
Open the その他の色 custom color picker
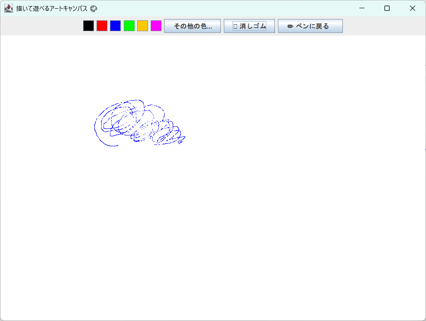coord(192,26)
